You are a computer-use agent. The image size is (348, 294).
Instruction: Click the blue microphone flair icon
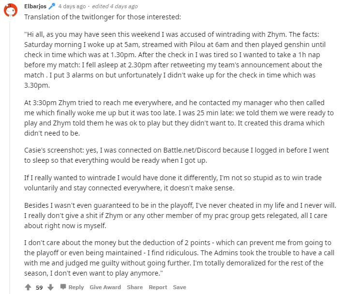point(52,6)
